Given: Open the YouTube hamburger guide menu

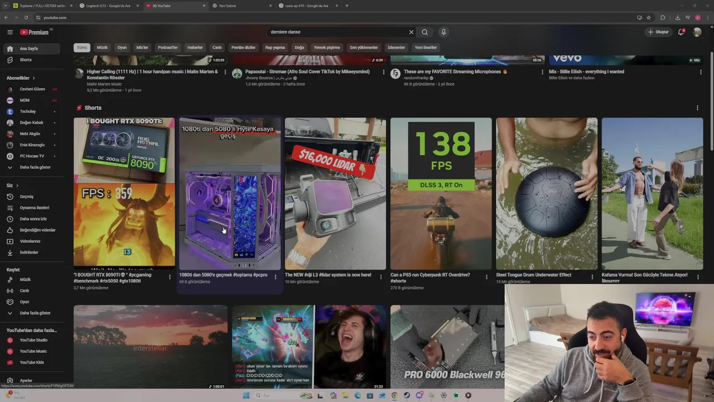Looking at the screenshot, I should [x=9, y=32].
